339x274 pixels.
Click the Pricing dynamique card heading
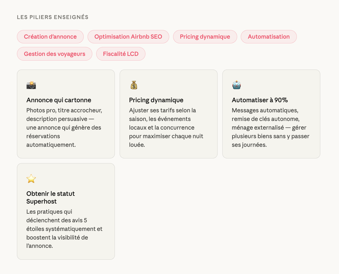point(156,100)
